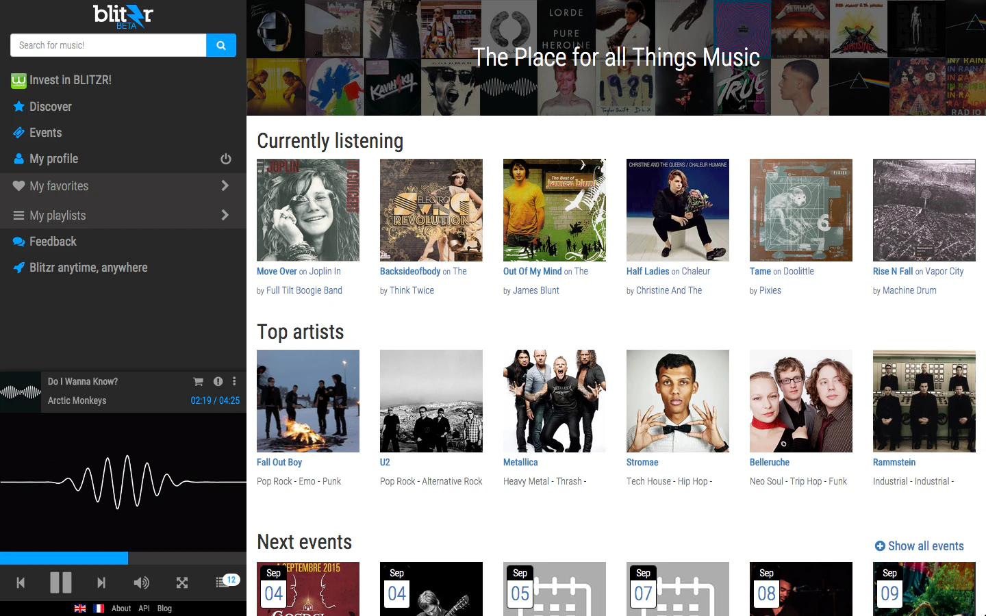Go to Events in the sidebar

click(x=38, y=133)
